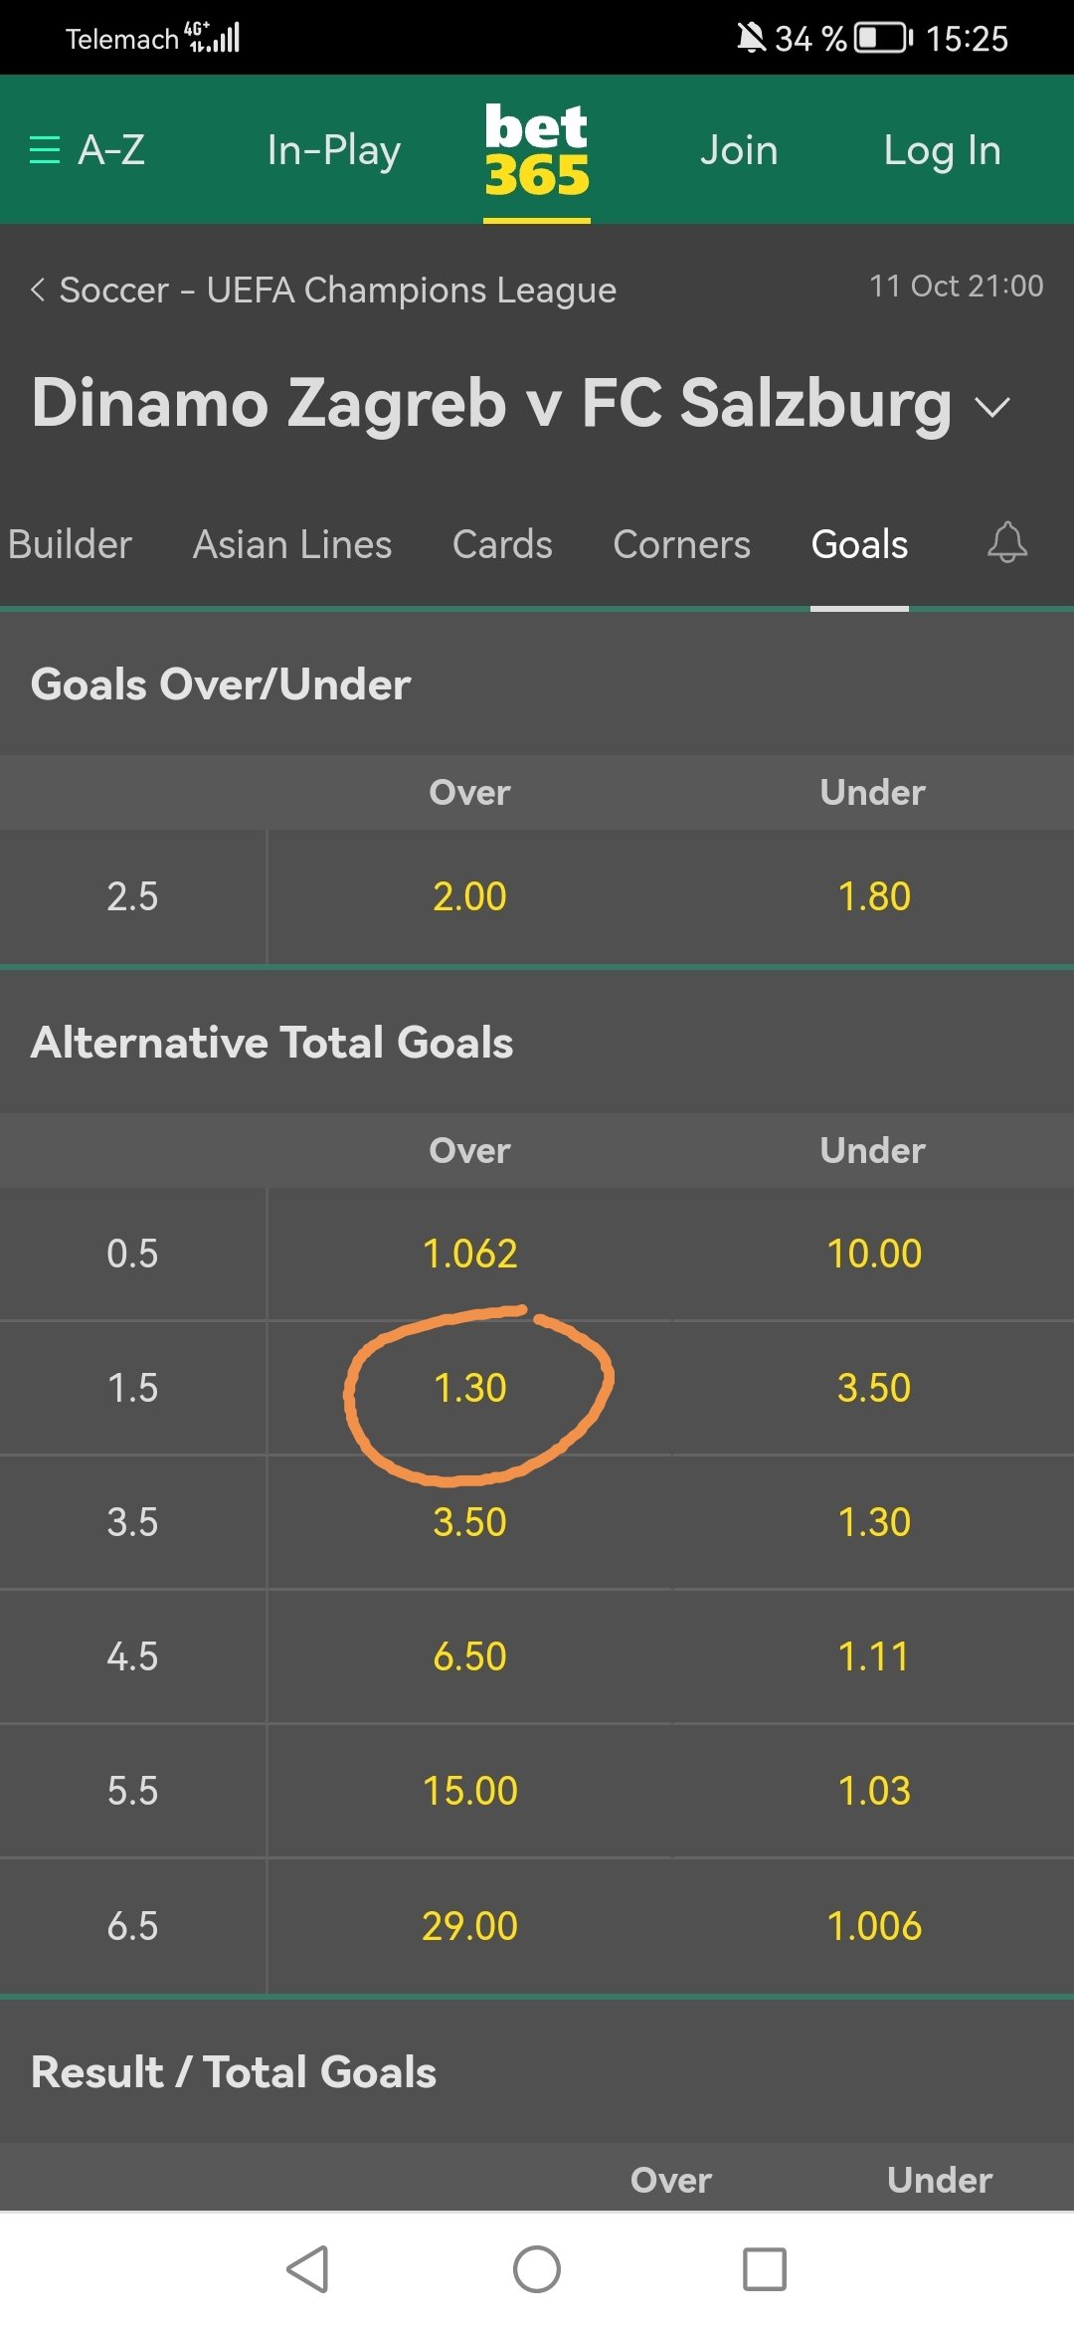Open the In-Play section
The width and height of the screenshot is (1074, 2328).
pos(334,150)
